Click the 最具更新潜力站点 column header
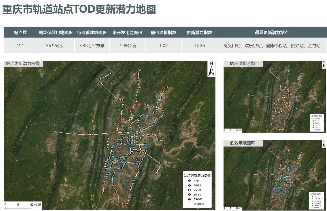This screenshot has width=327, height=211. 272,33
